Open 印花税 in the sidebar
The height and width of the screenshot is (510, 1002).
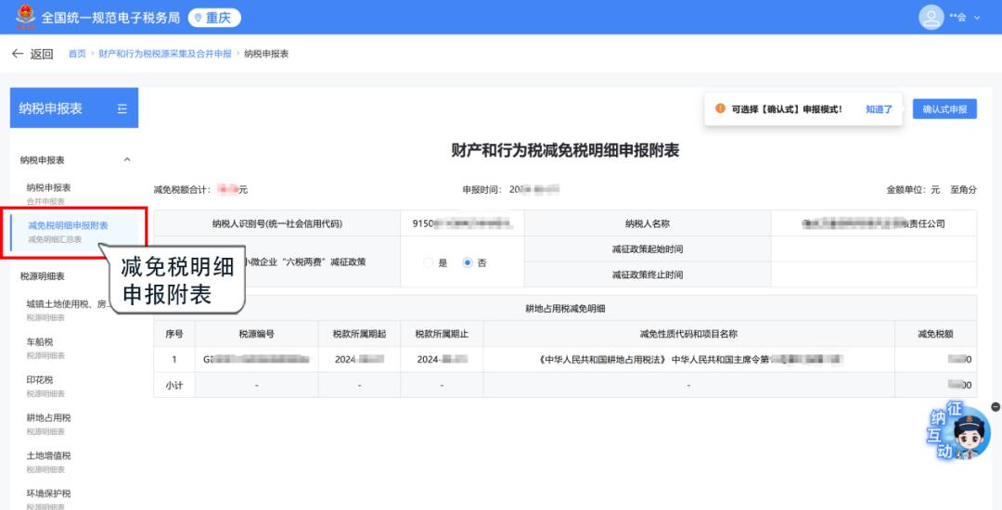tap(40, 380)
